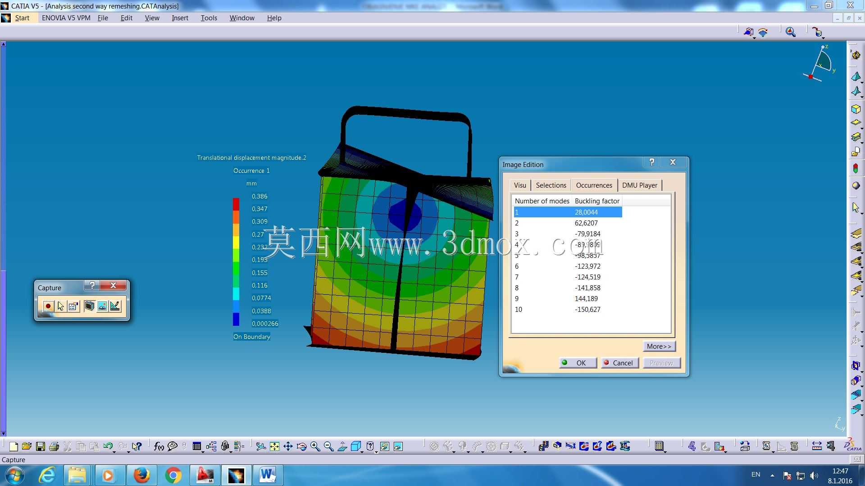865x486 pixels.
Task: Click OK in Image Edition dialog
Action: click(578, 363)
